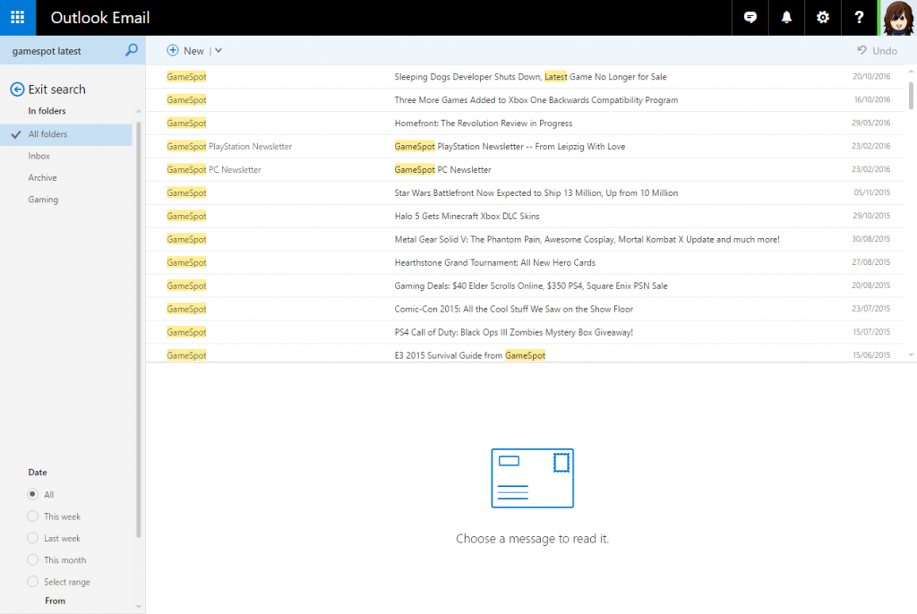Click the message list scrollbar thumb
Image resolution: width=917 pixels, height=614 pixels.
point(911,95)
